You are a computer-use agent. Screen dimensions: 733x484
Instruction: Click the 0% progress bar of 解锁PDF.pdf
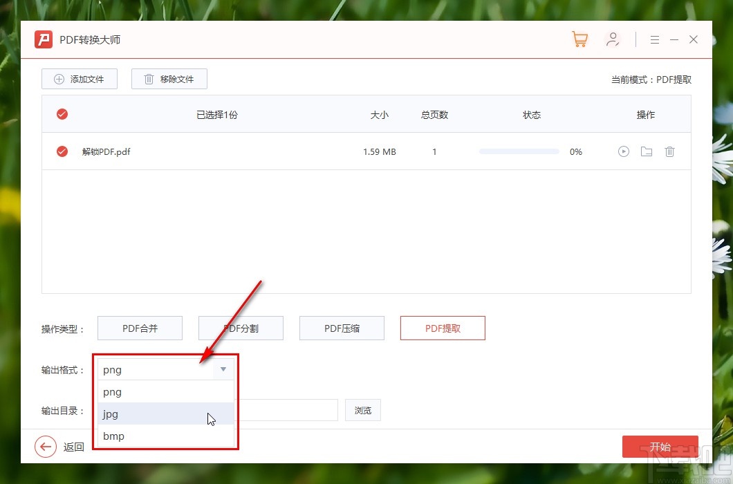point(518,151)
